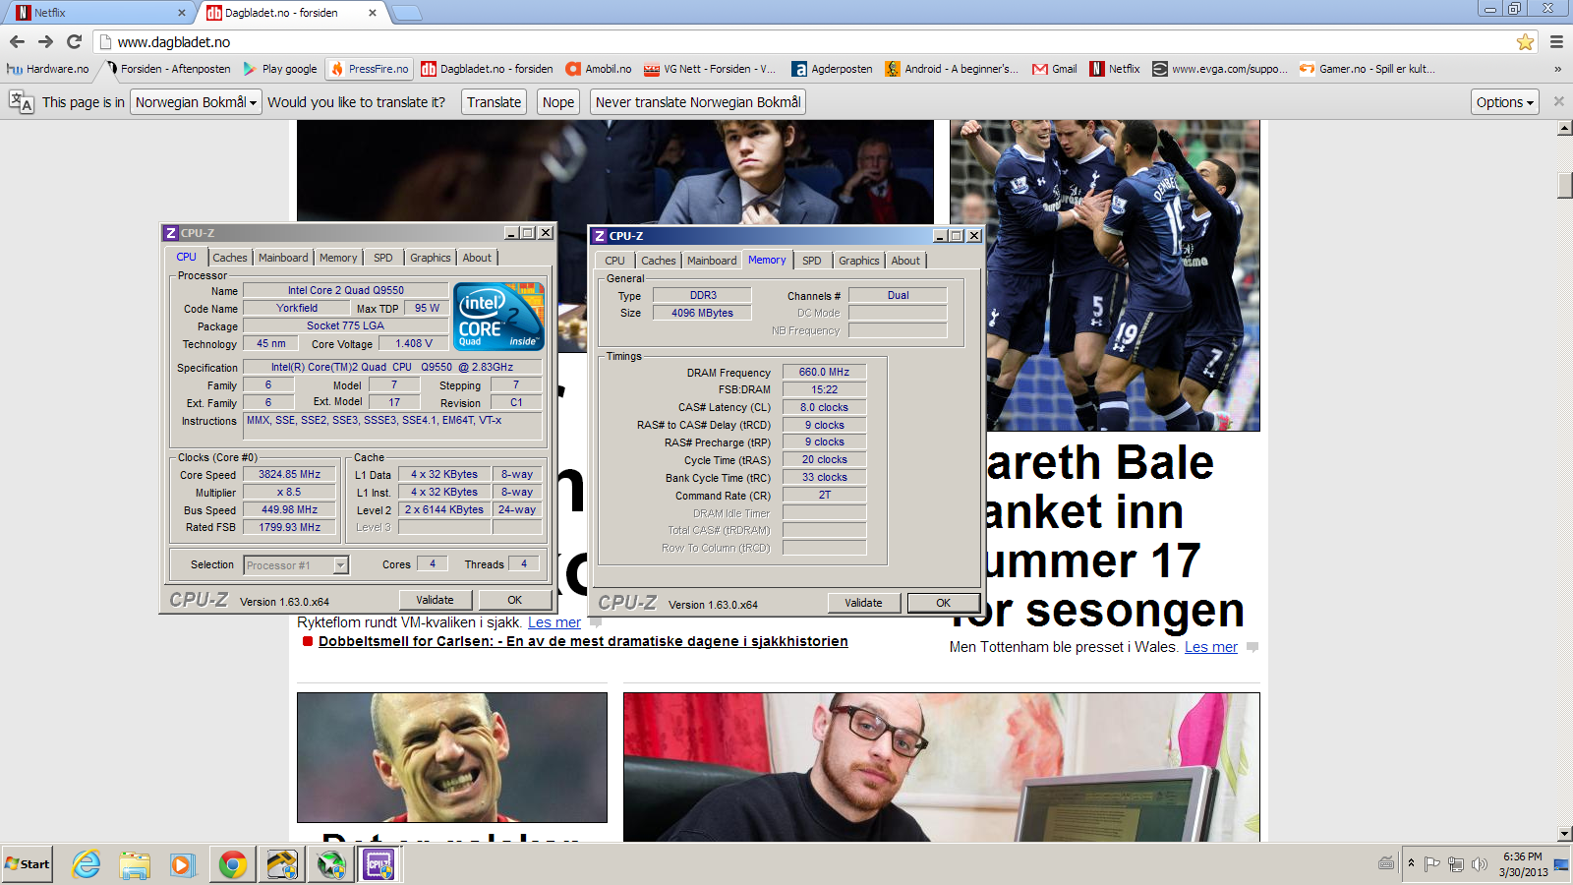This screenshot has width=1573, height=885.
Task: Launch Internet Explorer from taskbar
Action: (x=87, y=864)
